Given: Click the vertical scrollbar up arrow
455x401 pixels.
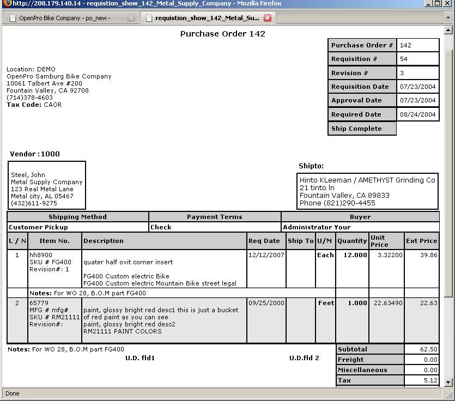Looking at the screenshot, I should 448,31.
